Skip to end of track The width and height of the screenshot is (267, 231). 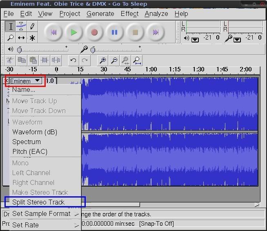pos(156,32)
